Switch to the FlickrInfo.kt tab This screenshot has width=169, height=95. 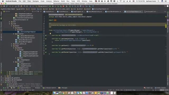point(49,12)
